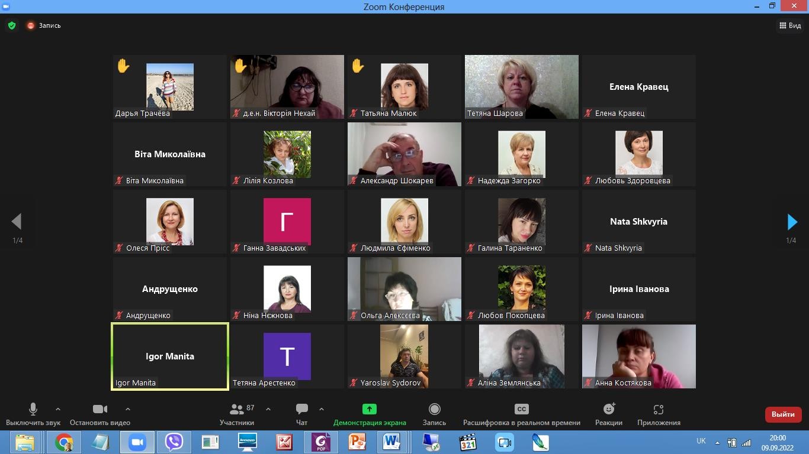Image resolution: width=809 pixels, height=454 pixels.
Task: Click the 1/4 page indicator under right arrow
Action: 791,241
